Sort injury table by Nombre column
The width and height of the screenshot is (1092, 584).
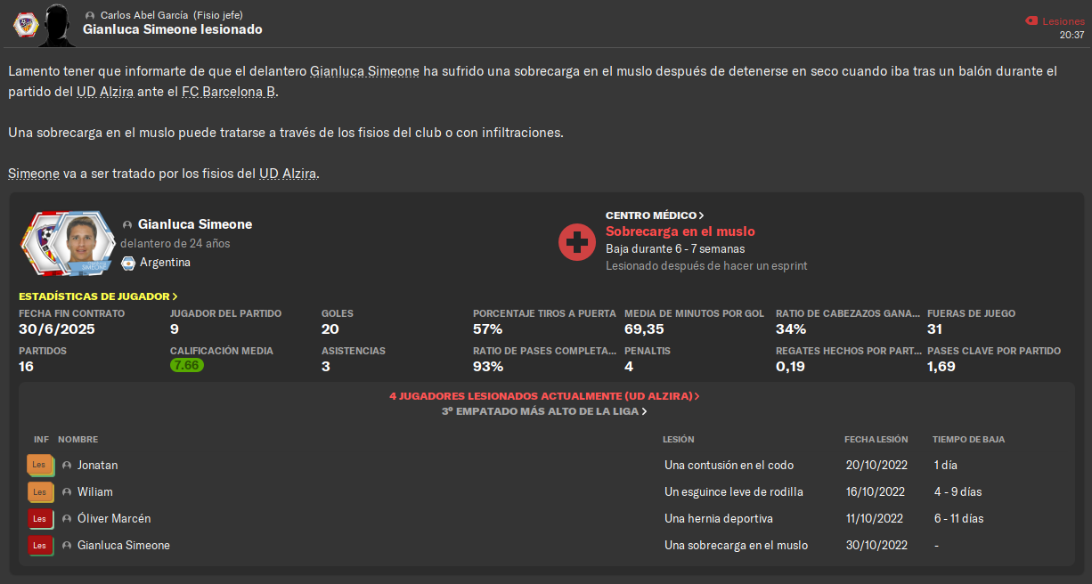tap(78, 440)
